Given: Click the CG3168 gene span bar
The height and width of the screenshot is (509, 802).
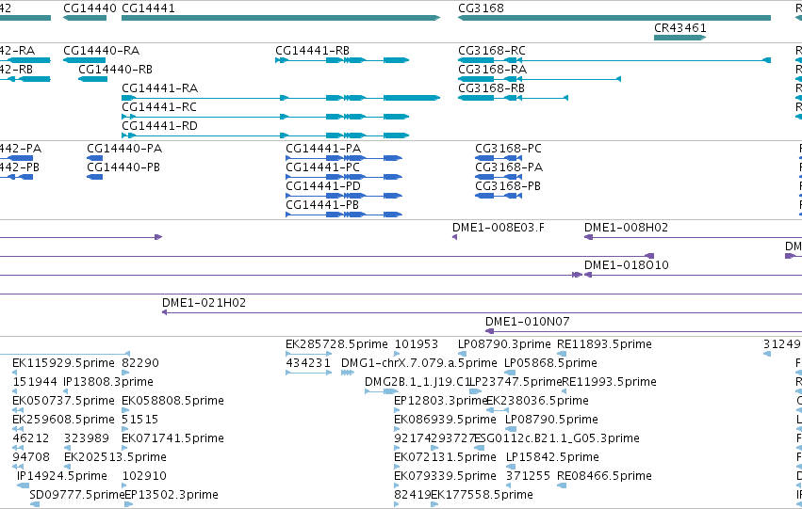Looking at the screenshot, I should (x=614, y=18).
